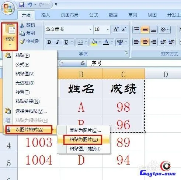Switch to 视图 tab
Viewport: 181px width, 180px height.
click(152, 15)
